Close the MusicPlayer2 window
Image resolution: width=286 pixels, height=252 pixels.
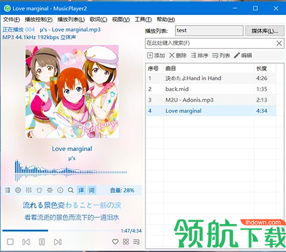(x=276, y=8)
